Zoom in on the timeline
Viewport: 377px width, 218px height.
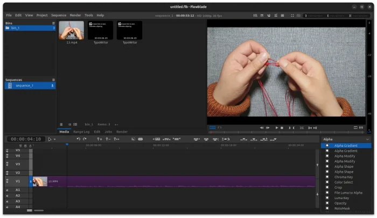99,139
